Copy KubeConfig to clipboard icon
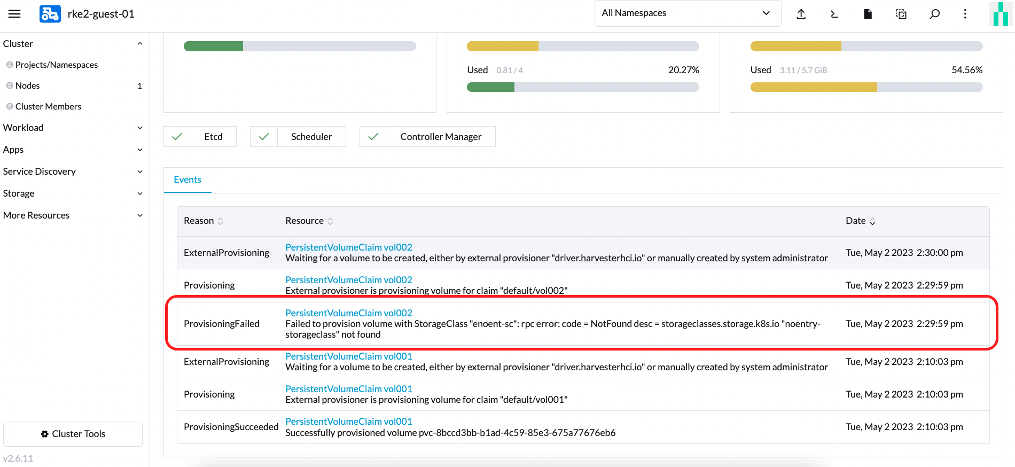This screenshot has height=467, width=1015. (x=901, y=14)
